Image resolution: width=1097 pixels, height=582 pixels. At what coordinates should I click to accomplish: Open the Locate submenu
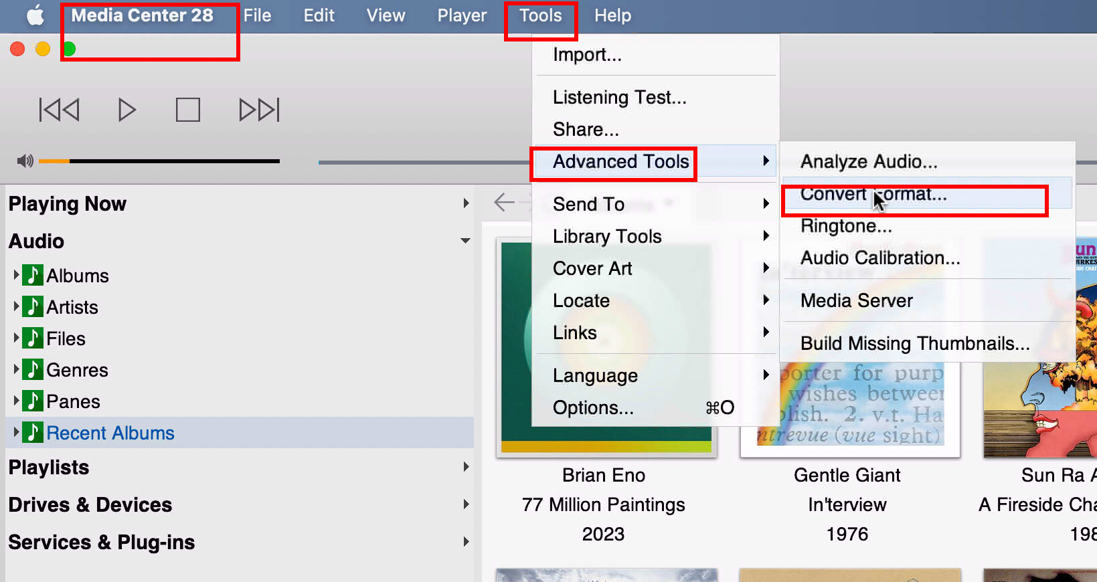[x=656, y=300]
